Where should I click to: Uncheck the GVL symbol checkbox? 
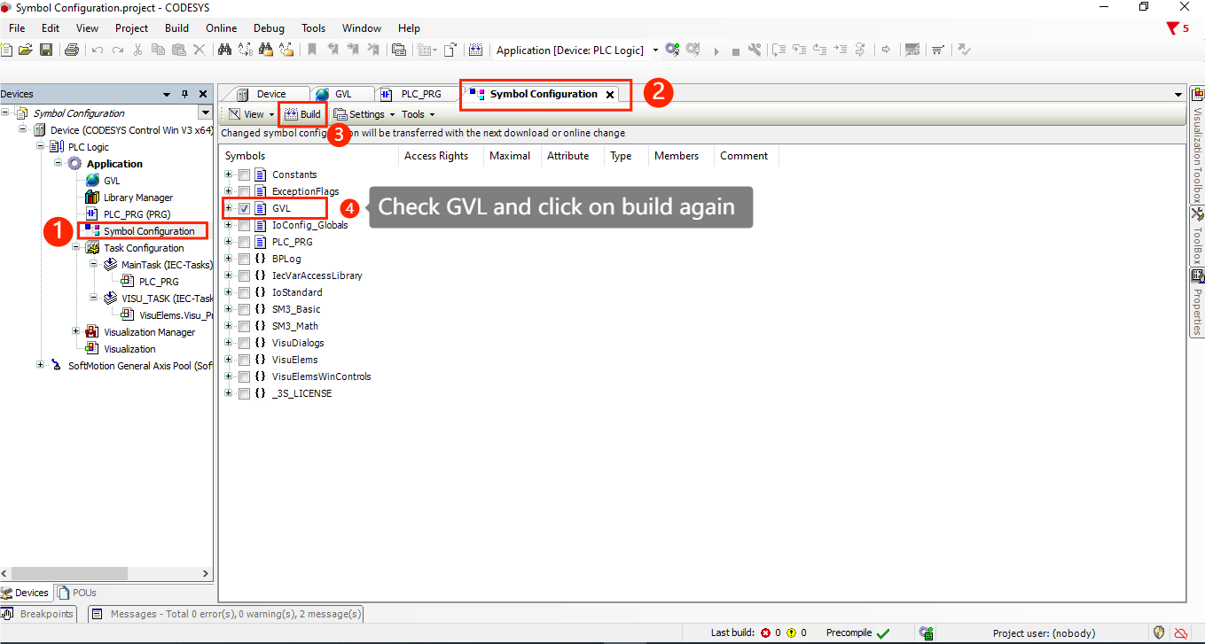(245, 208)
